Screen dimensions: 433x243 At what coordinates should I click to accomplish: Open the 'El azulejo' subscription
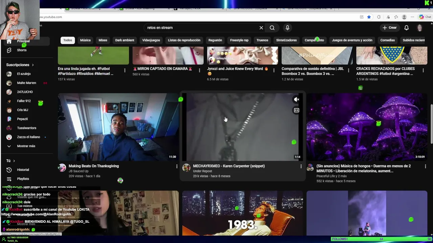(26, 74)
